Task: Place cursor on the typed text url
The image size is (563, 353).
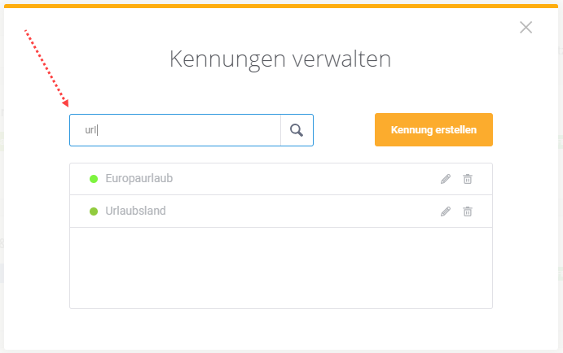Action: tap(90, 130)
